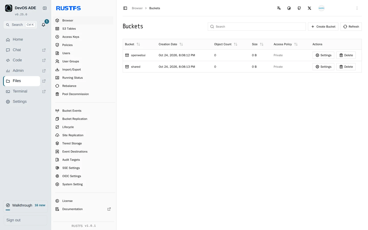Open external Documentation link icon
The height and width of the screenshot is (230, 368).
[109, 209]
